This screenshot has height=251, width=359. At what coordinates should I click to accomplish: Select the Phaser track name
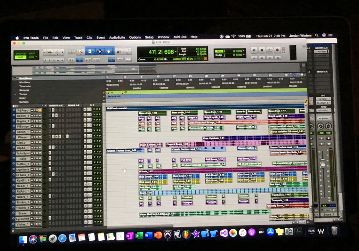click(23, 137)
